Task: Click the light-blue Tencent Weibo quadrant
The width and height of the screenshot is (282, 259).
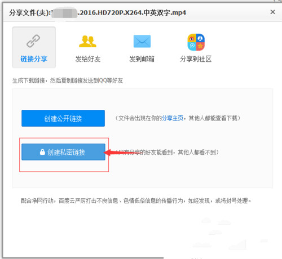Action: tap(192, 46)
